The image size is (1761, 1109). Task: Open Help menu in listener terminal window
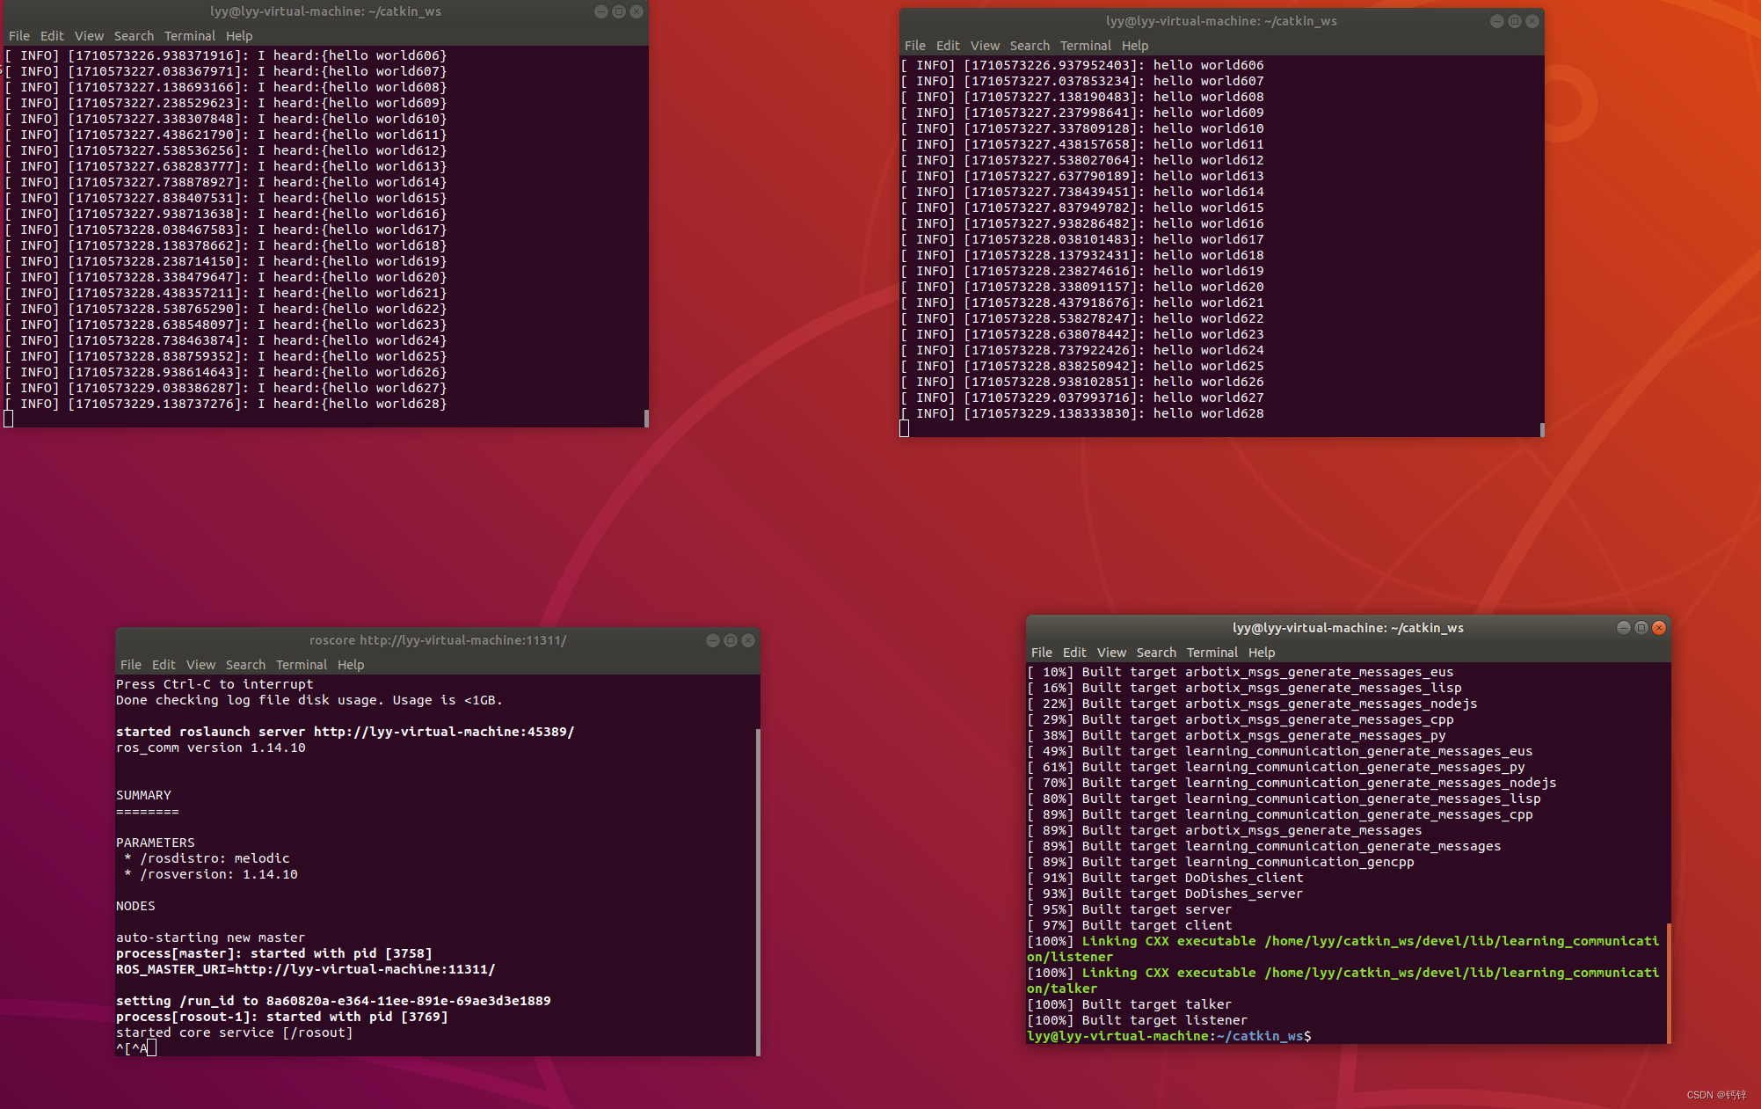(239, 36)
